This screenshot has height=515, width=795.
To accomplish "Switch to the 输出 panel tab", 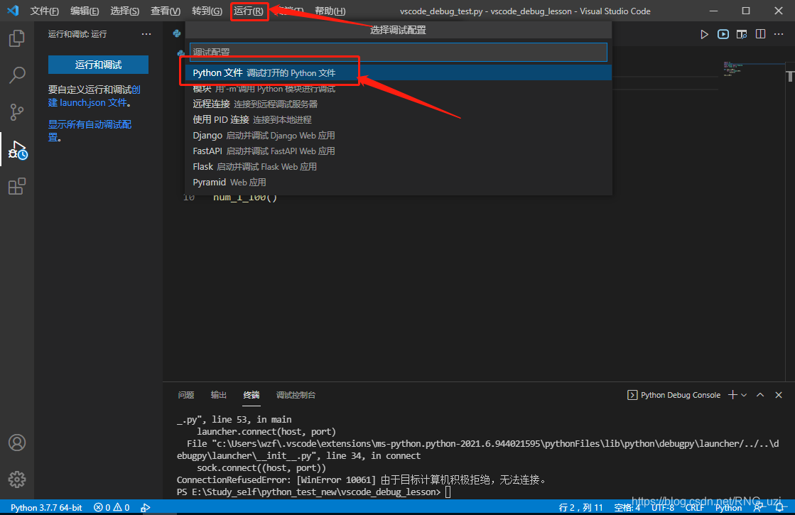I will tap(219, 395).
